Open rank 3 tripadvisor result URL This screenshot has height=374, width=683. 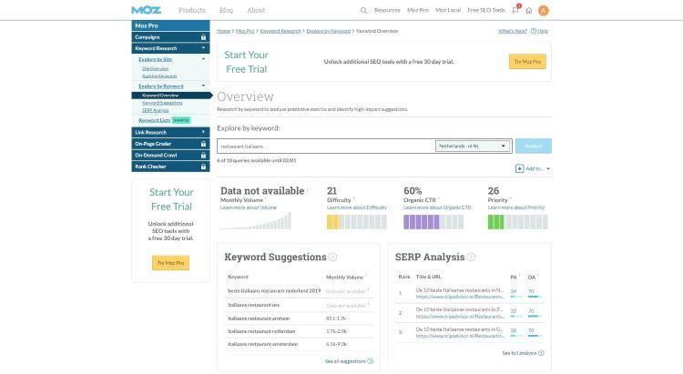pos(460,336)
